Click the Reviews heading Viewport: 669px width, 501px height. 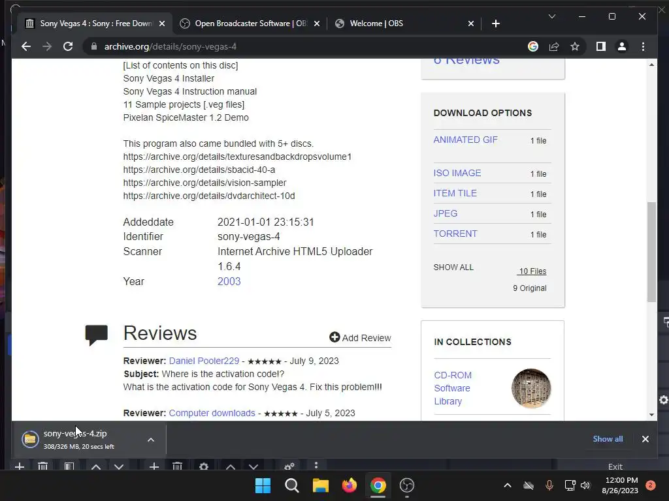160,333
